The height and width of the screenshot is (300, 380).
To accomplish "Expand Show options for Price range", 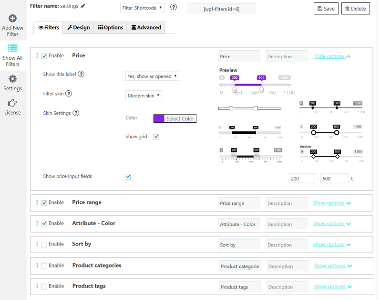I will coord(331,203).
